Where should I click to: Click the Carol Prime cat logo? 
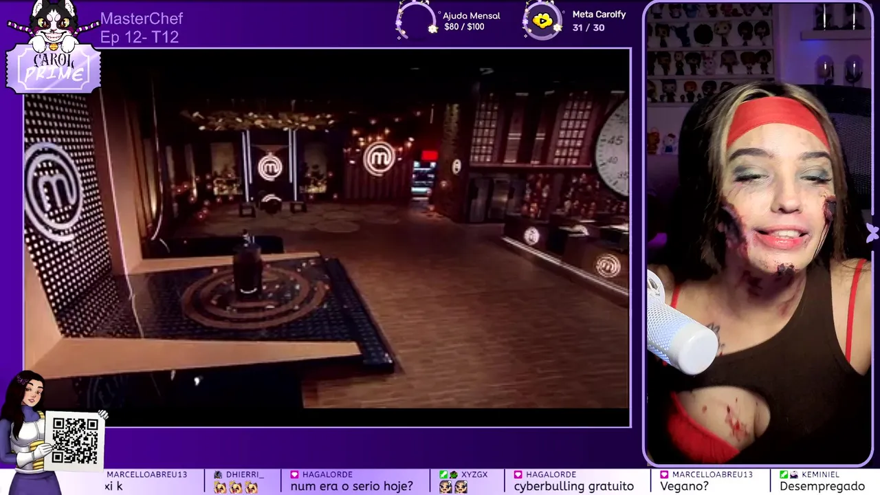[53, 47]
